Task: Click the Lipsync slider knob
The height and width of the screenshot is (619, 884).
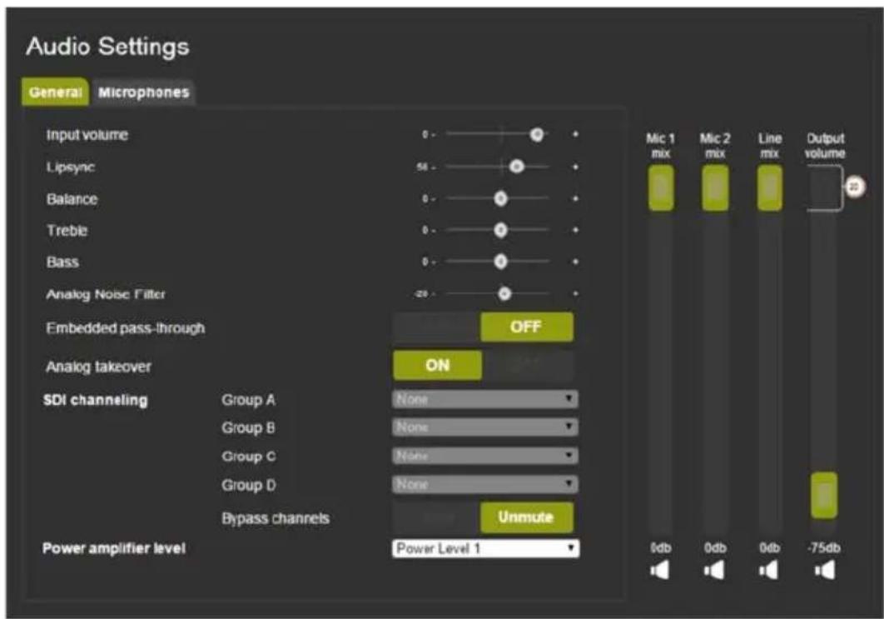Action: pos(517,167)
